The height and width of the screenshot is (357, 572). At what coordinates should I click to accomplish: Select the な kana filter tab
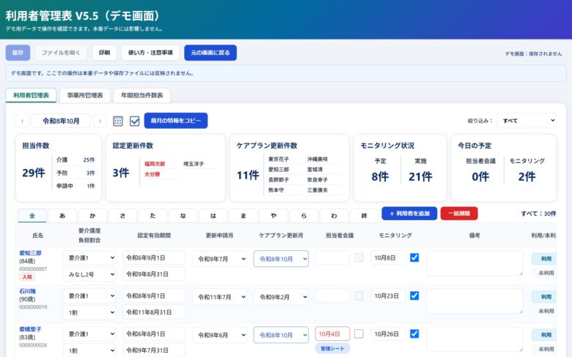(x=183, y=215)
